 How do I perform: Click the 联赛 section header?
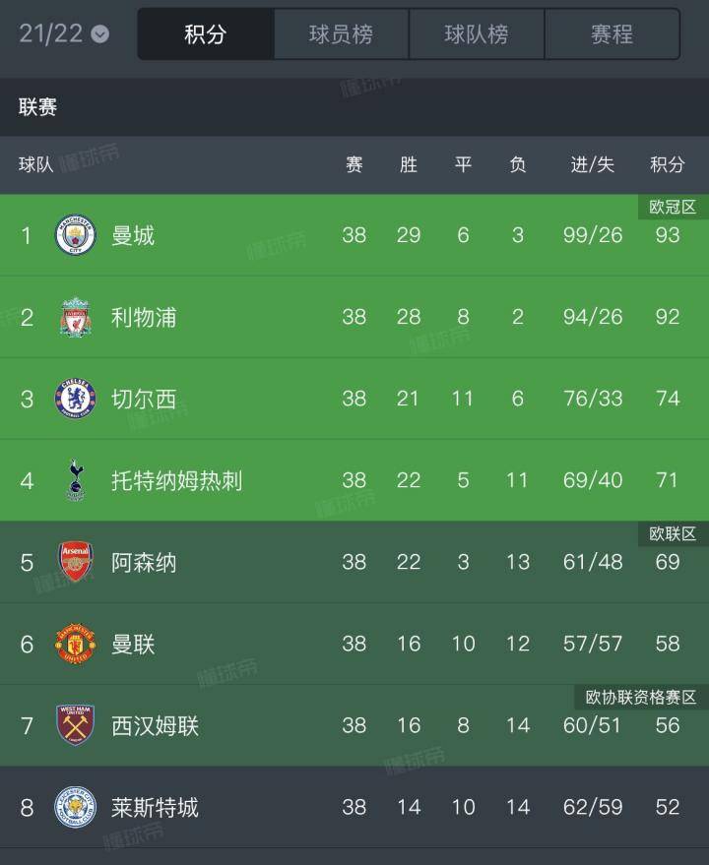(38, 107)
